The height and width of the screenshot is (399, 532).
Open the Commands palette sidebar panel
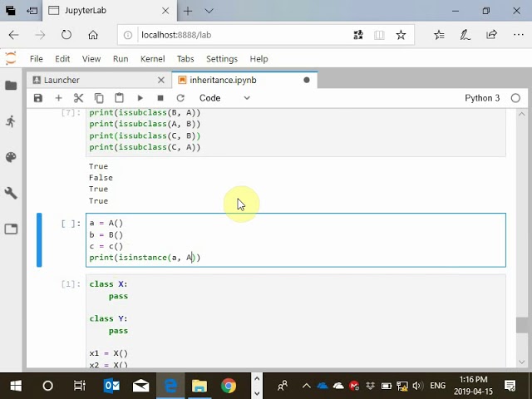pyautogui.click(x=11, y=157)
